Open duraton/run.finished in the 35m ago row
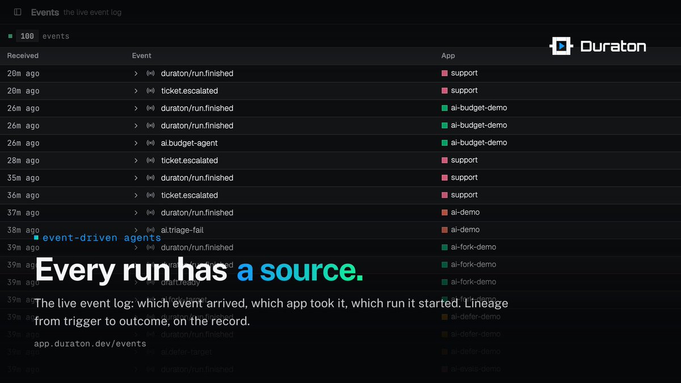The width and height of the screenshot is (681, 383). 197,178
